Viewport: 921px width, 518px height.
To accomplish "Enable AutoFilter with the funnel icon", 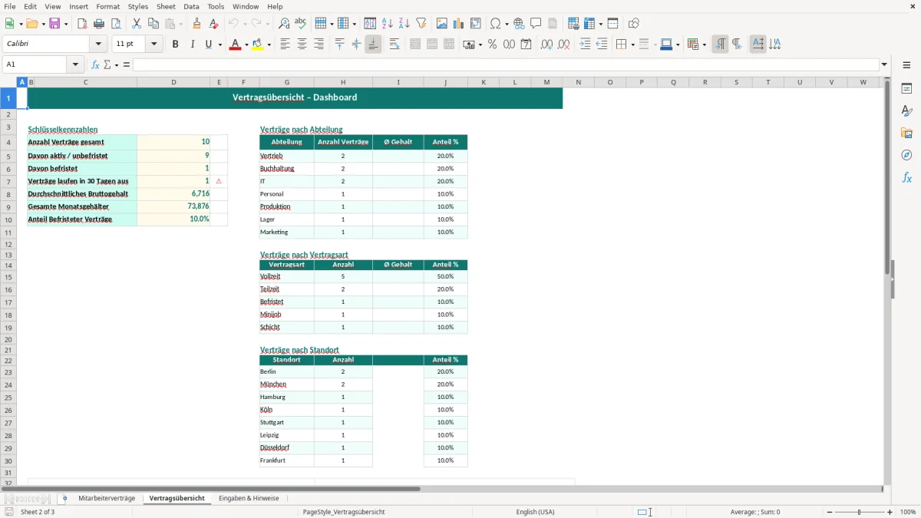I will 421,24.
